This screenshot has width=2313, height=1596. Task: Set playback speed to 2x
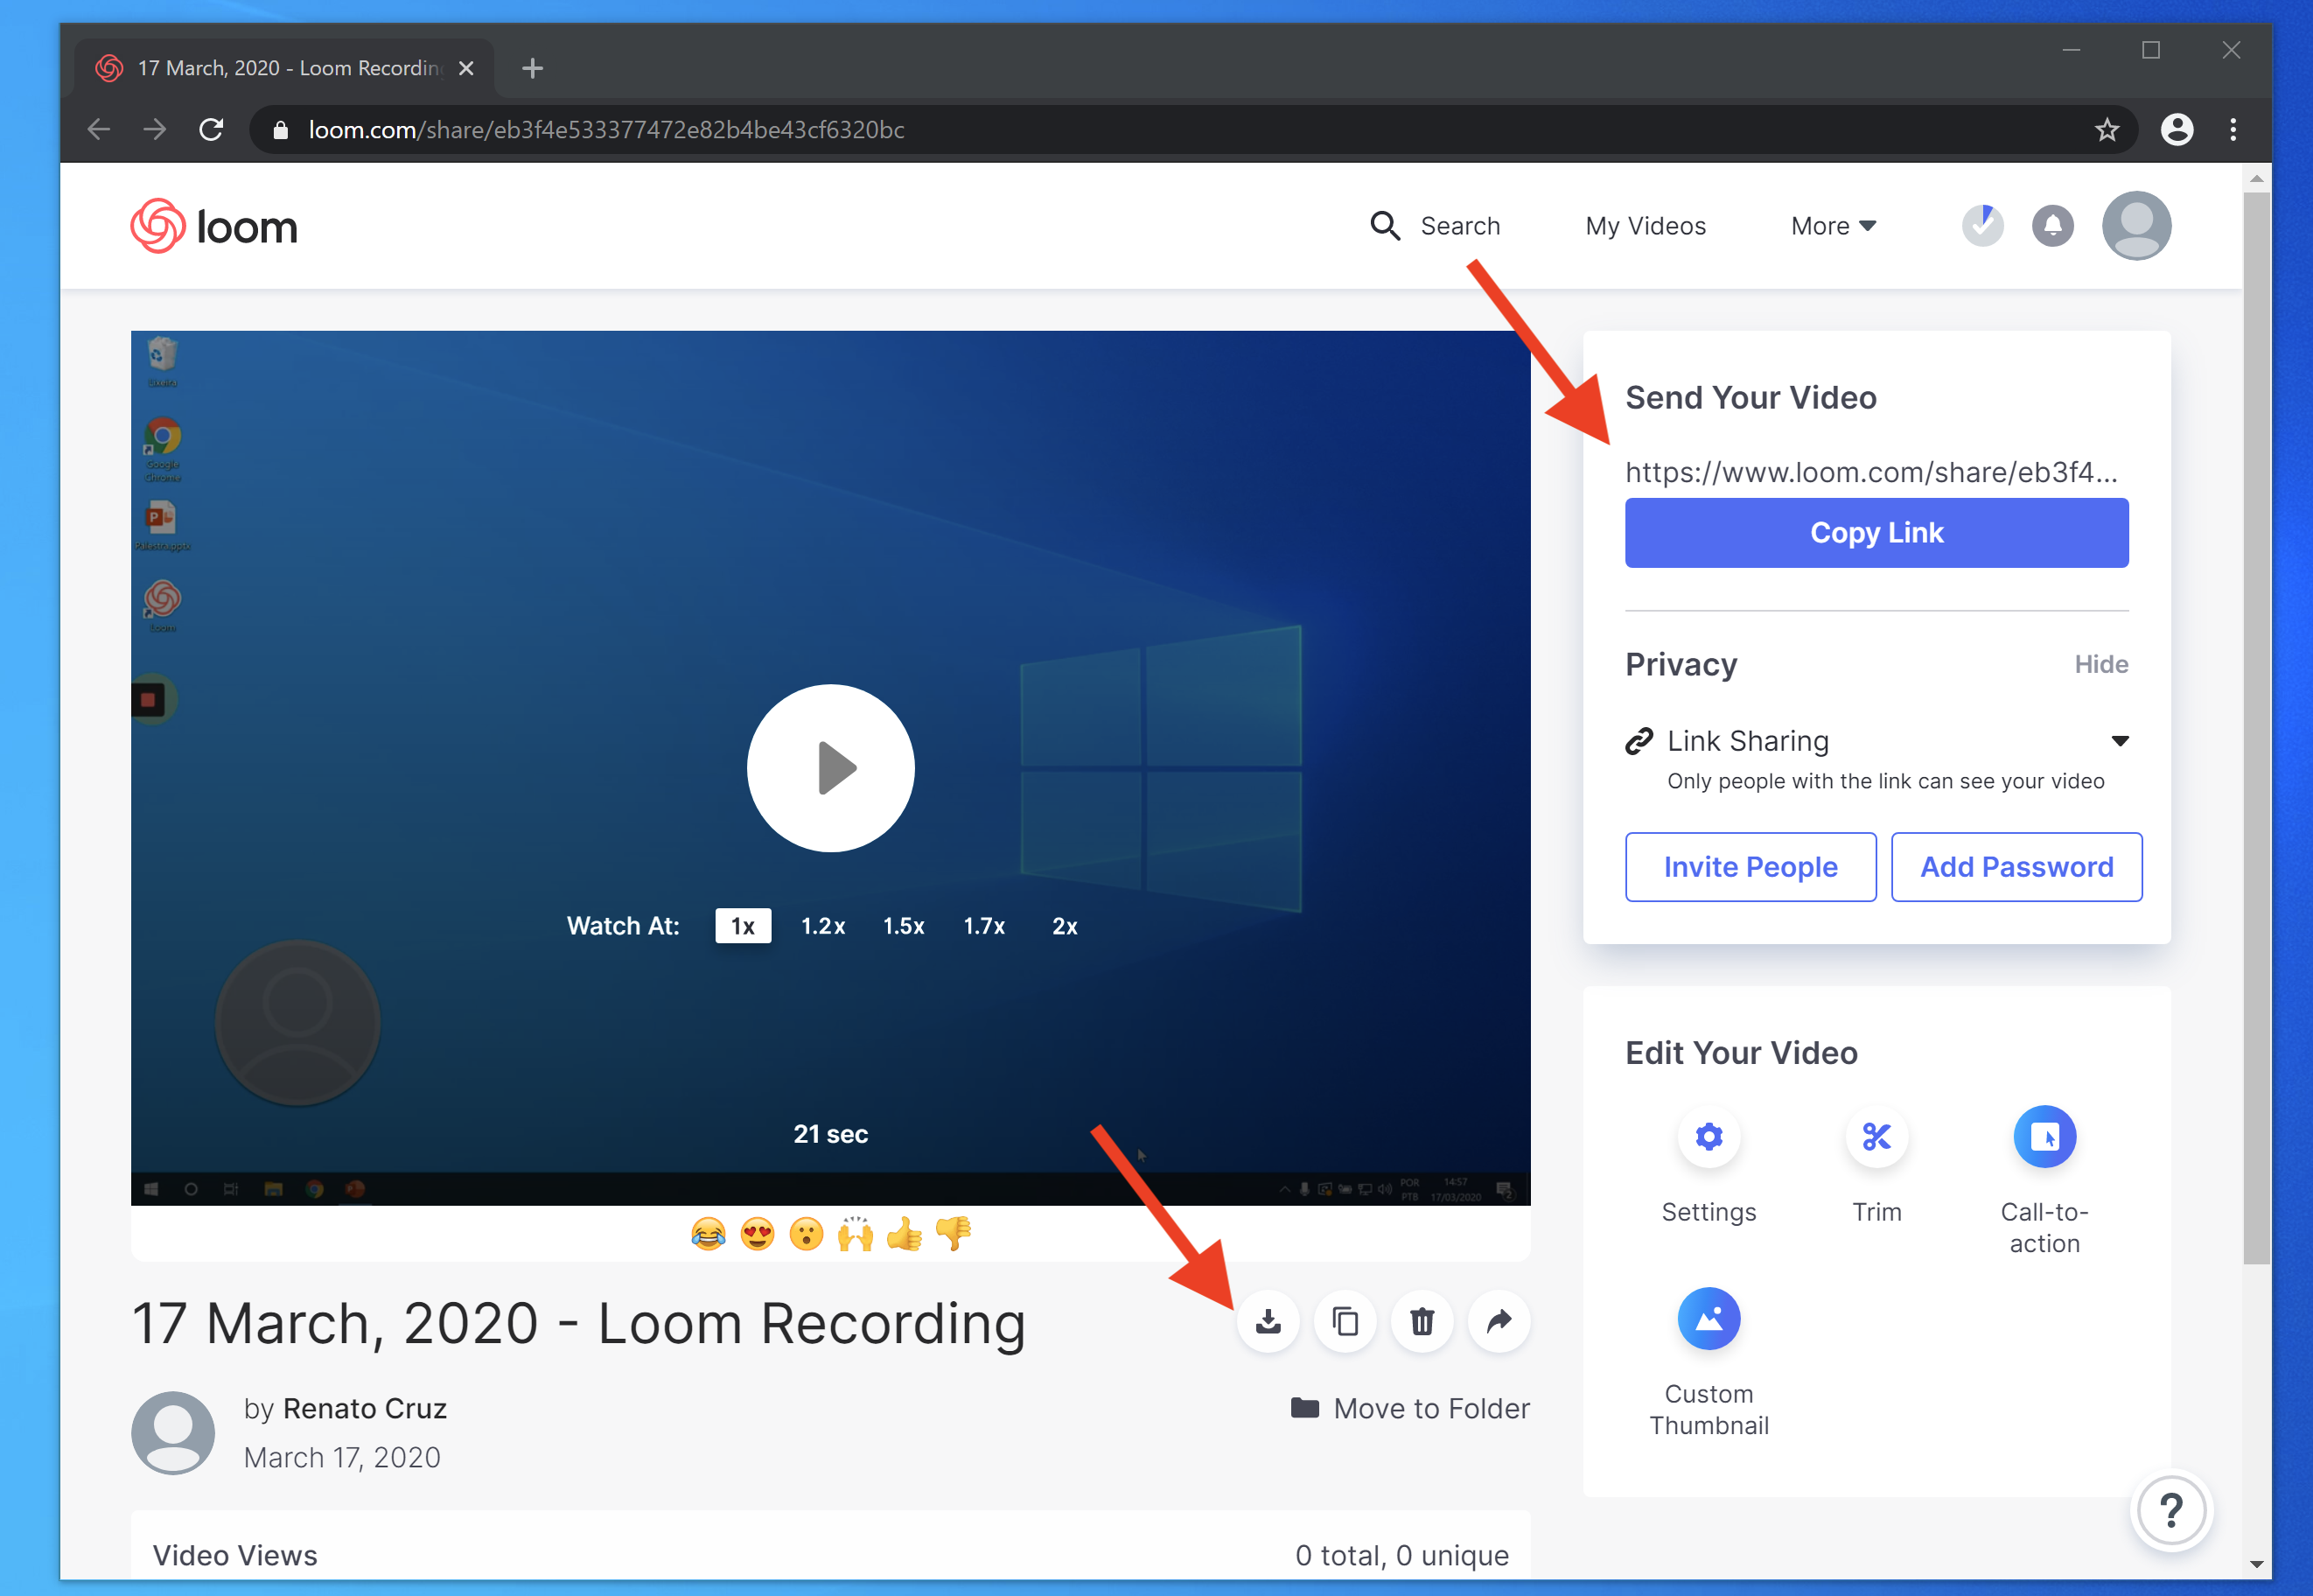tap(1065, 926)
